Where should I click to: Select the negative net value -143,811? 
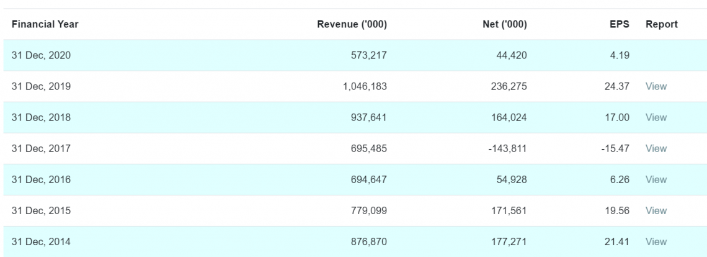[x=505, y=148]
